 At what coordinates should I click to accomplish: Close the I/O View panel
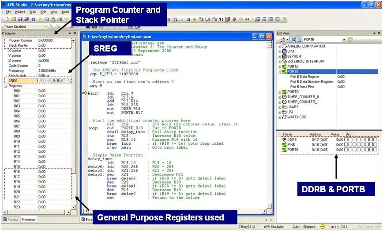pyautogui.click(x=379, y=33)
